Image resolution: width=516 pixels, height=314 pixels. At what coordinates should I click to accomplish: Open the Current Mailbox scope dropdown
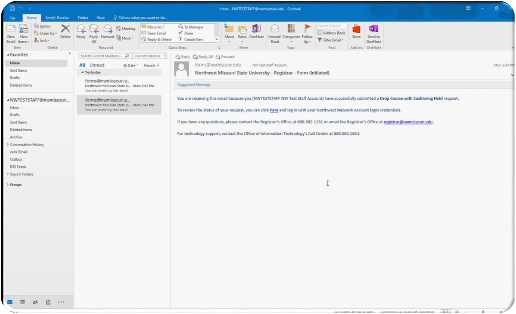pyautogui.click(x=149, y=56)
